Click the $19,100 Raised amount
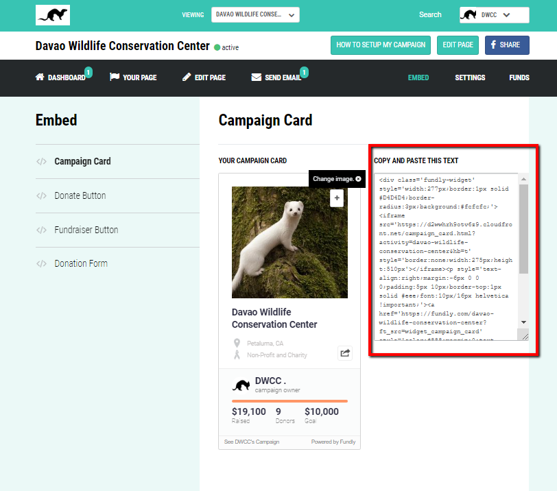Image resolution: width=557 pixels, height=491 pixels. [248, 411]
